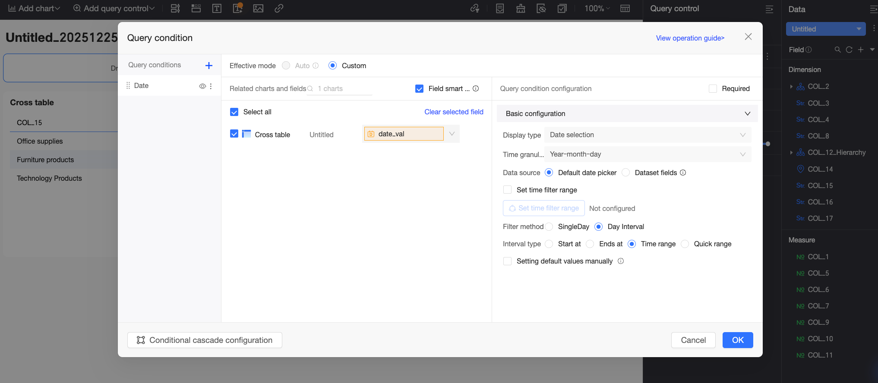Click the refresh icon in Field panel
This screenshot has width=878, height=383.
[x=849, y=50]
